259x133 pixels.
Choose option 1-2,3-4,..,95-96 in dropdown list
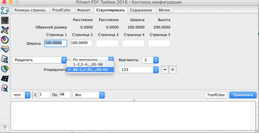pos(90,64)
